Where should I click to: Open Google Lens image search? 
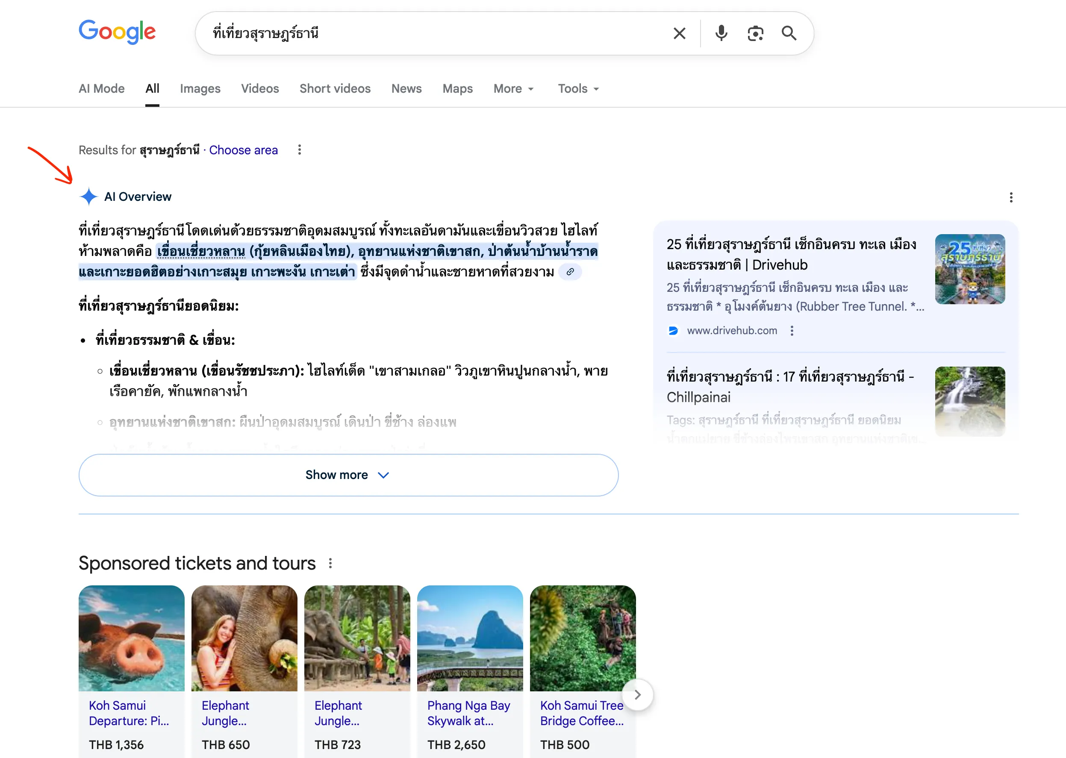point(755,33)
